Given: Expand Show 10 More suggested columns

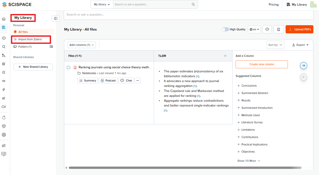Looking at the screenshot, I should [249, 161].
